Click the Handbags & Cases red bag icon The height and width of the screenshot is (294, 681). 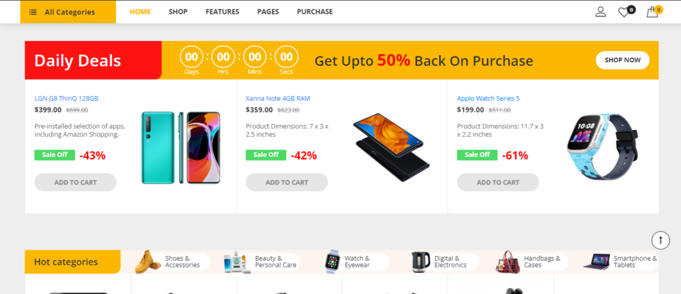[509, 262]
